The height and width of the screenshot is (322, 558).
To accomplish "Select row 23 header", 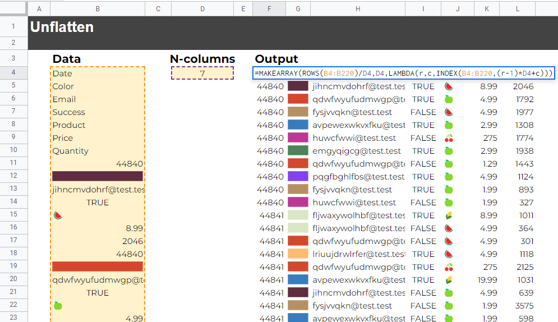I will point(13,317).
